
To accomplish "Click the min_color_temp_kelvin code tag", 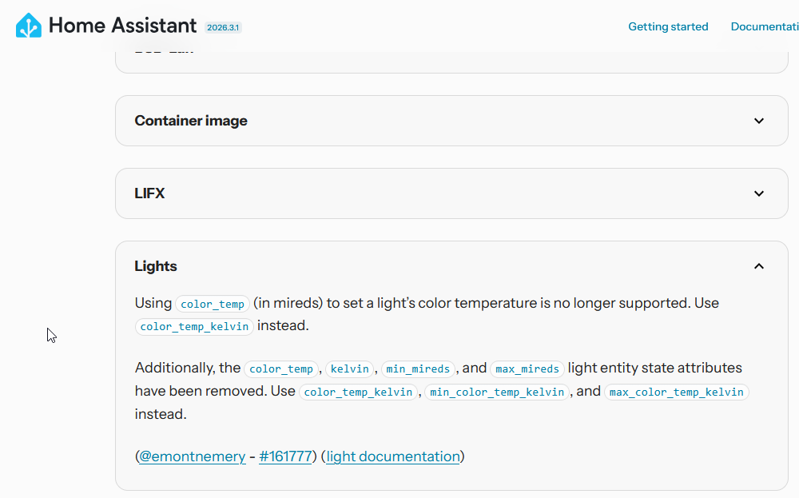I will [497, 392].
